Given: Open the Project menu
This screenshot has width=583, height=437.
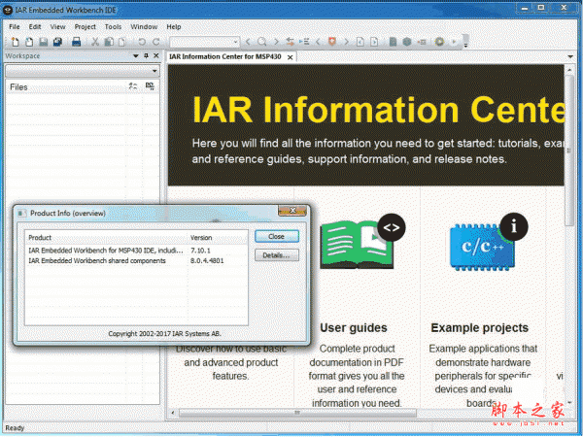Looking at the screenshot, I should click(x=86, y=27).
